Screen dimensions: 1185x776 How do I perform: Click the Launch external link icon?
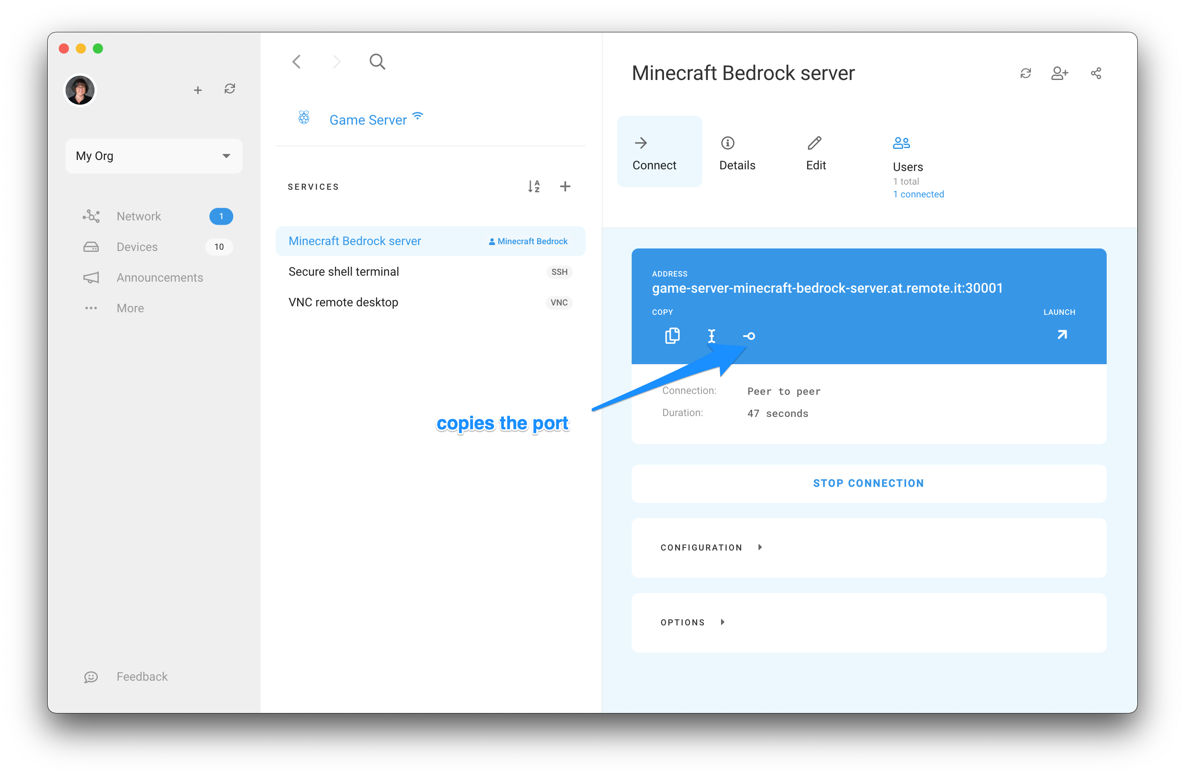(1061, 336)
